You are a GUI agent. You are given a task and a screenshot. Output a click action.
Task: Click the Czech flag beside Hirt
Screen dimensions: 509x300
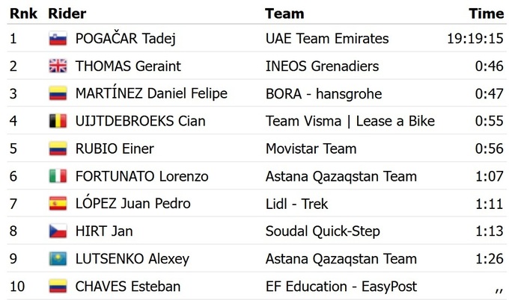point(58,231)
